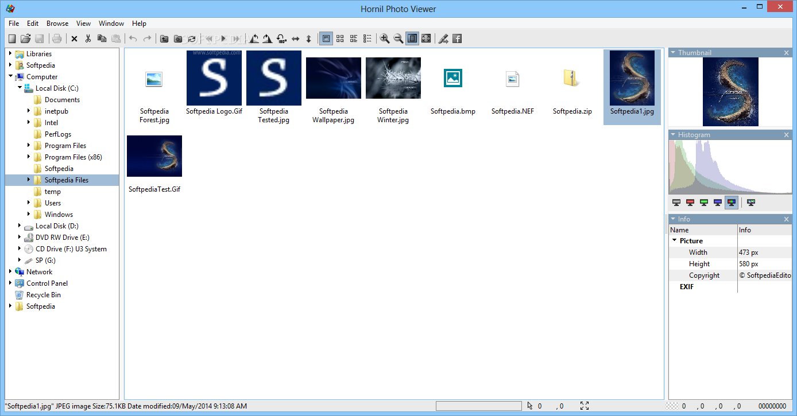Select the Recycle Bin tree item
This screenshot has height=416, width=797.
[x=44, y=295]
